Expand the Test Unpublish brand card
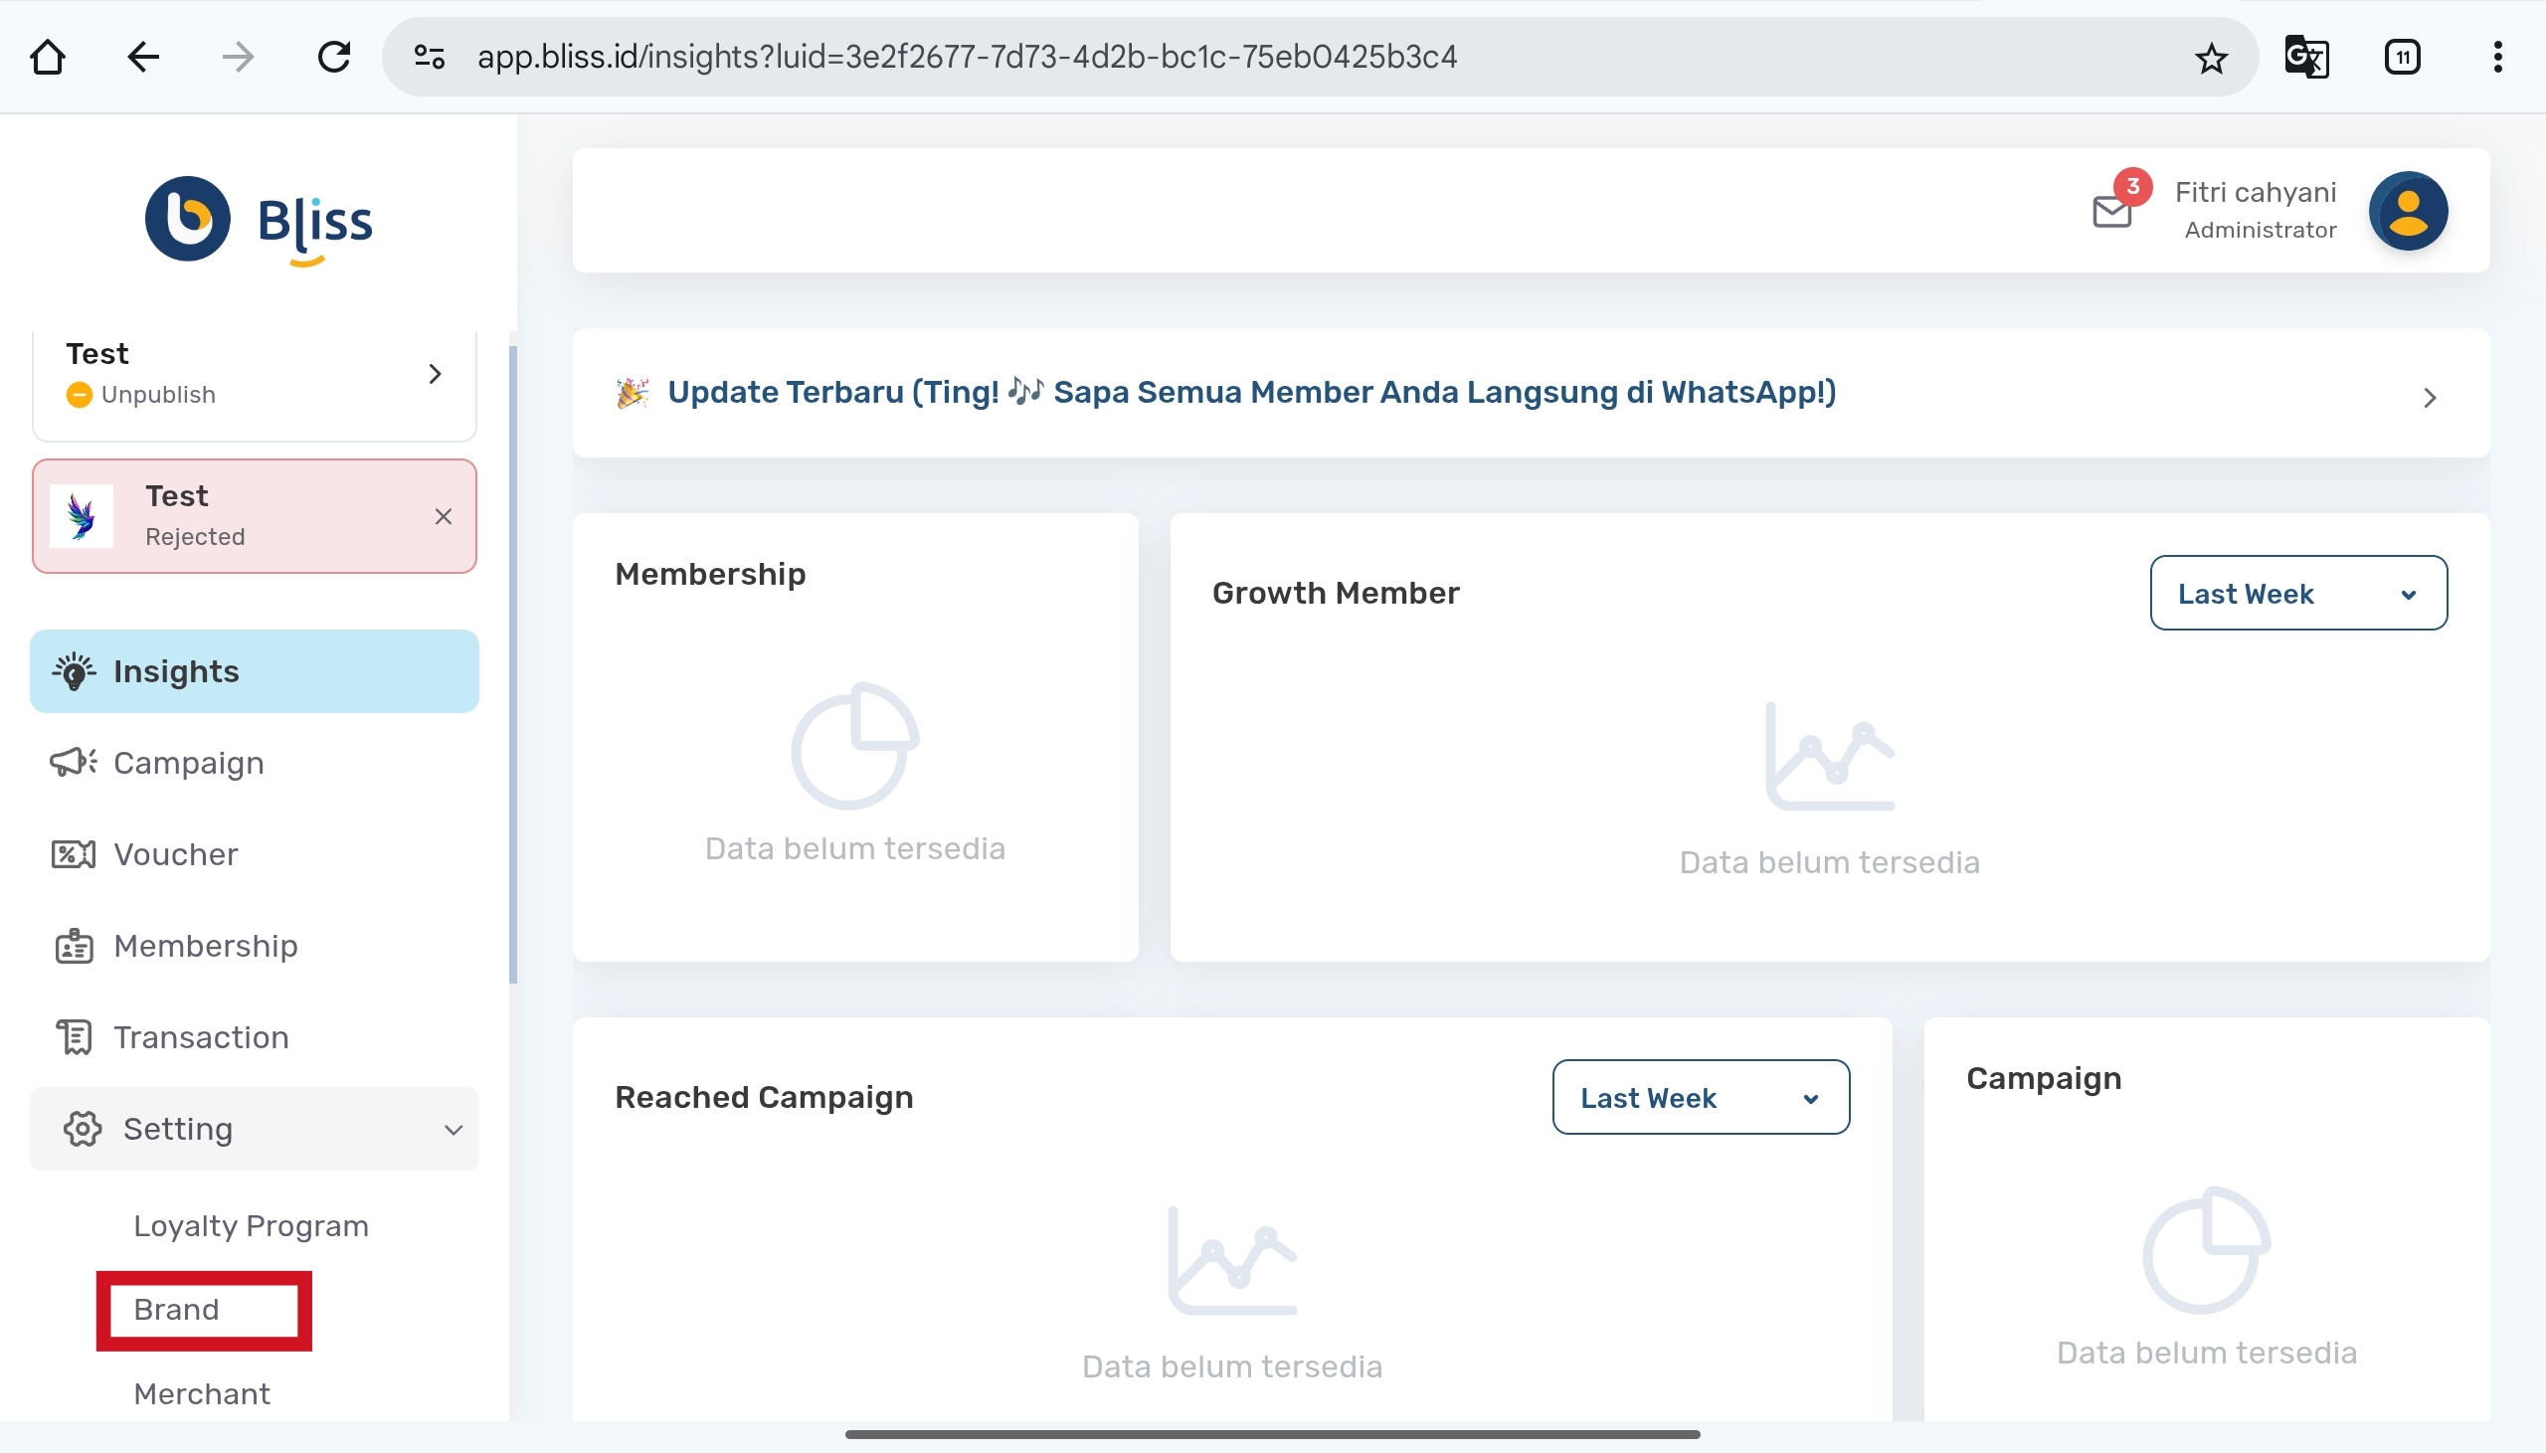 click(435, 374)
